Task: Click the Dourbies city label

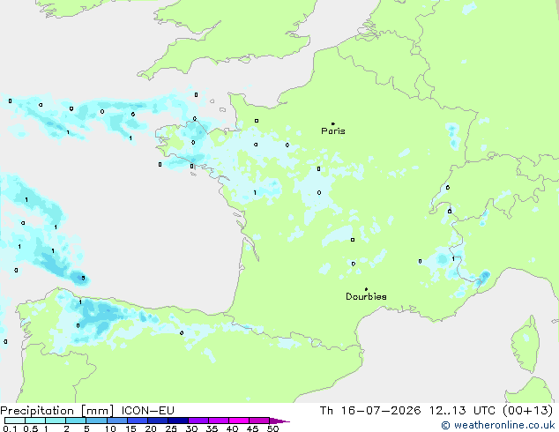Action: pos(366,296)
